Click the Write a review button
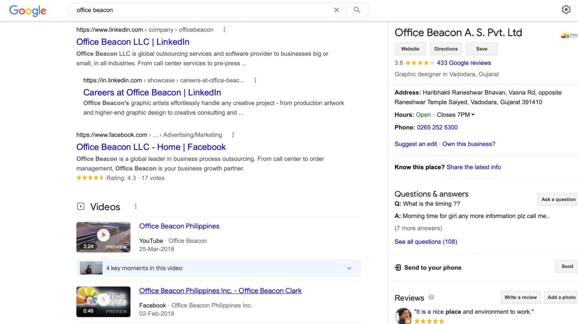Image resolution: width=578 pixels, height=324 pixels. pos(520,298)
